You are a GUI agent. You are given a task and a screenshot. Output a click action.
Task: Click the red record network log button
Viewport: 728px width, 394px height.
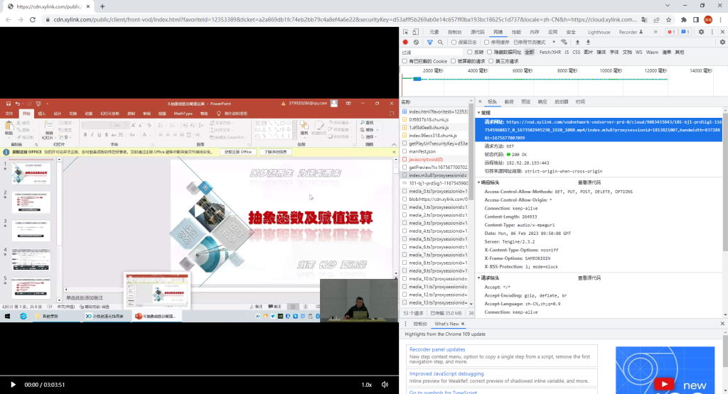click(x=405, y=43)
